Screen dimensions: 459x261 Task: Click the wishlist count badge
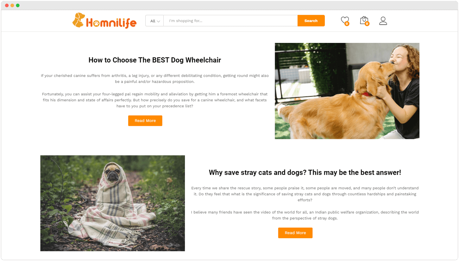347,24
